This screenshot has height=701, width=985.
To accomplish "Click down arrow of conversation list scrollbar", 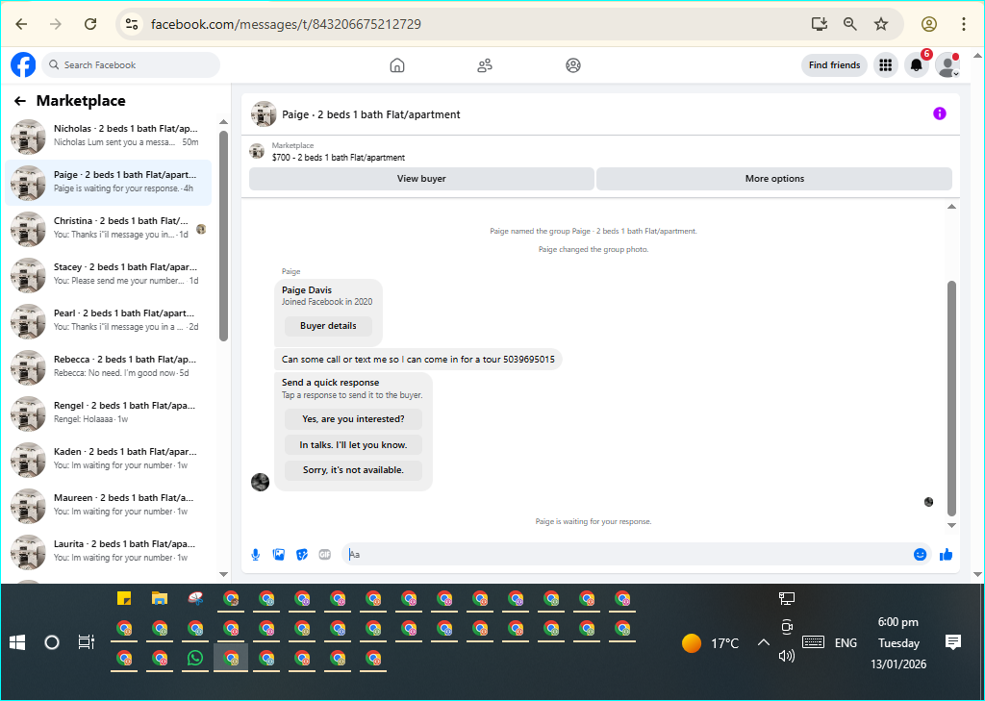I will tap(223, 574).
